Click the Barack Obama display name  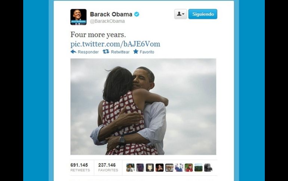click(x=111, y=14)
